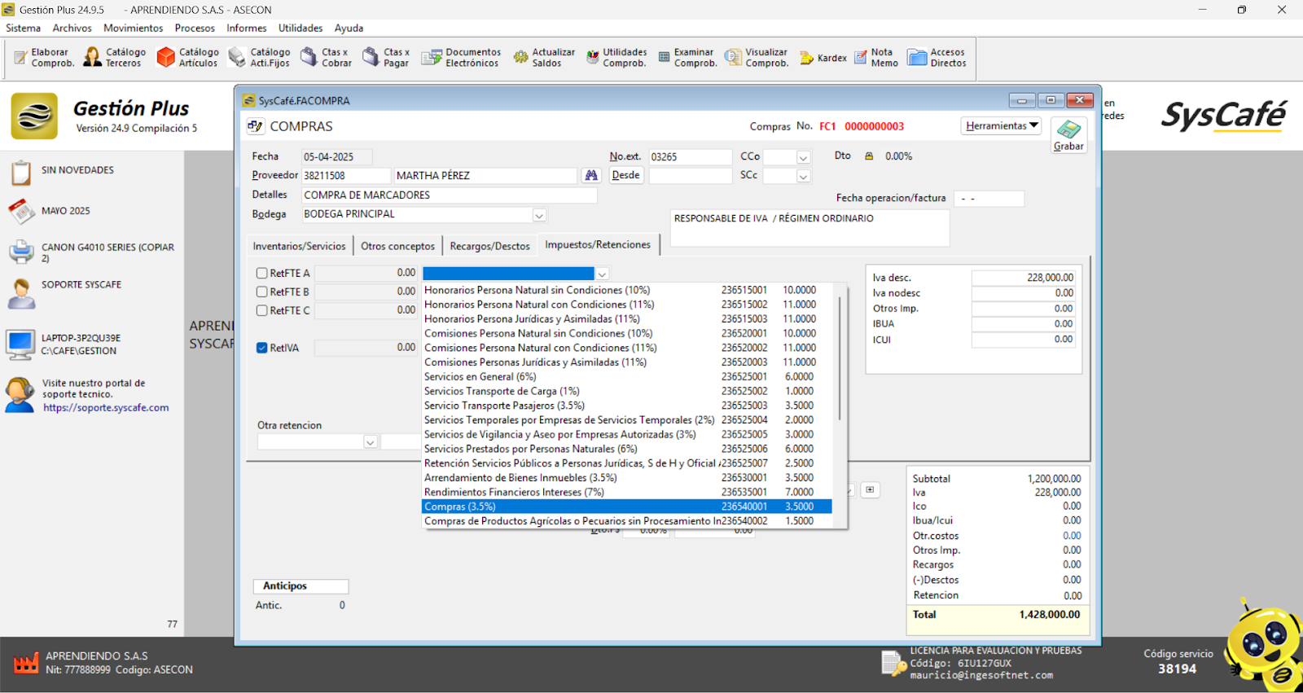The height and width of the screenshot is (693, 1303).
Task: Open the soporte.syscafe.com link
Action: (x=106, y=408)
